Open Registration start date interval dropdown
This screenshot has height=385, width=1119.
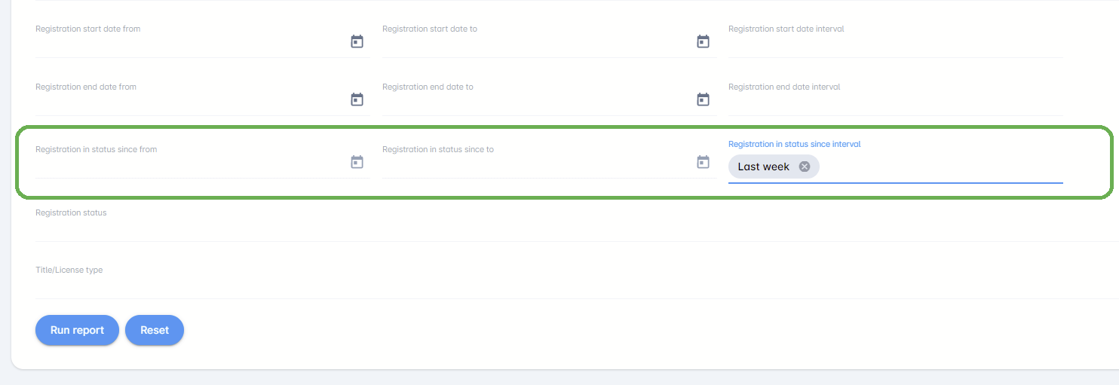[x=895, y=43]
